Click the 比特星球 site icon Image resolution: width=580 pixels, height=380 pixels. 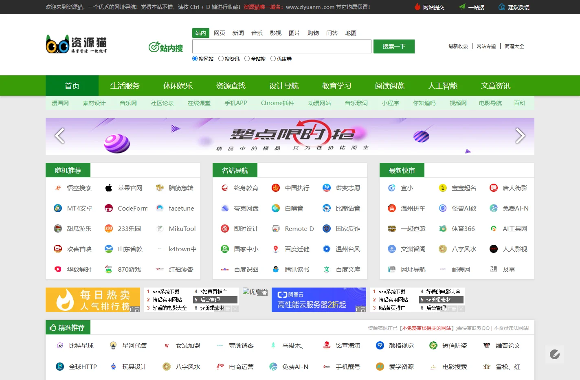tap(60, 345)
